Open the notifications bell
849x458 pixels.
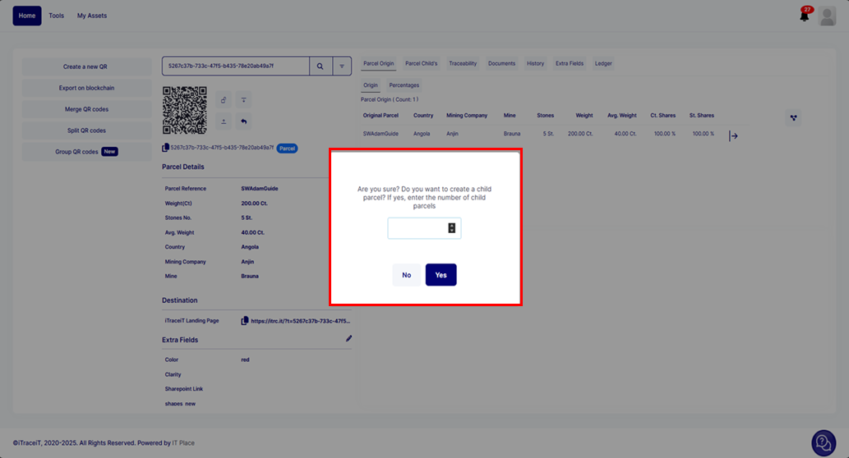[x=805, y=16]
